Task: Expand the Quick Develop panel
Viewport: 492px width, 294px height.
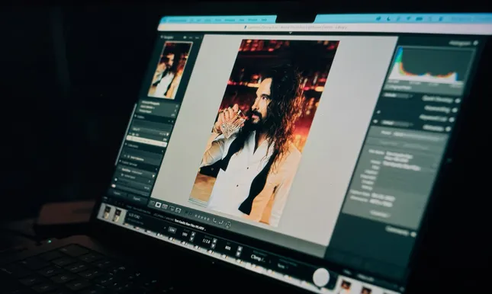Action: tap(458, 101)
